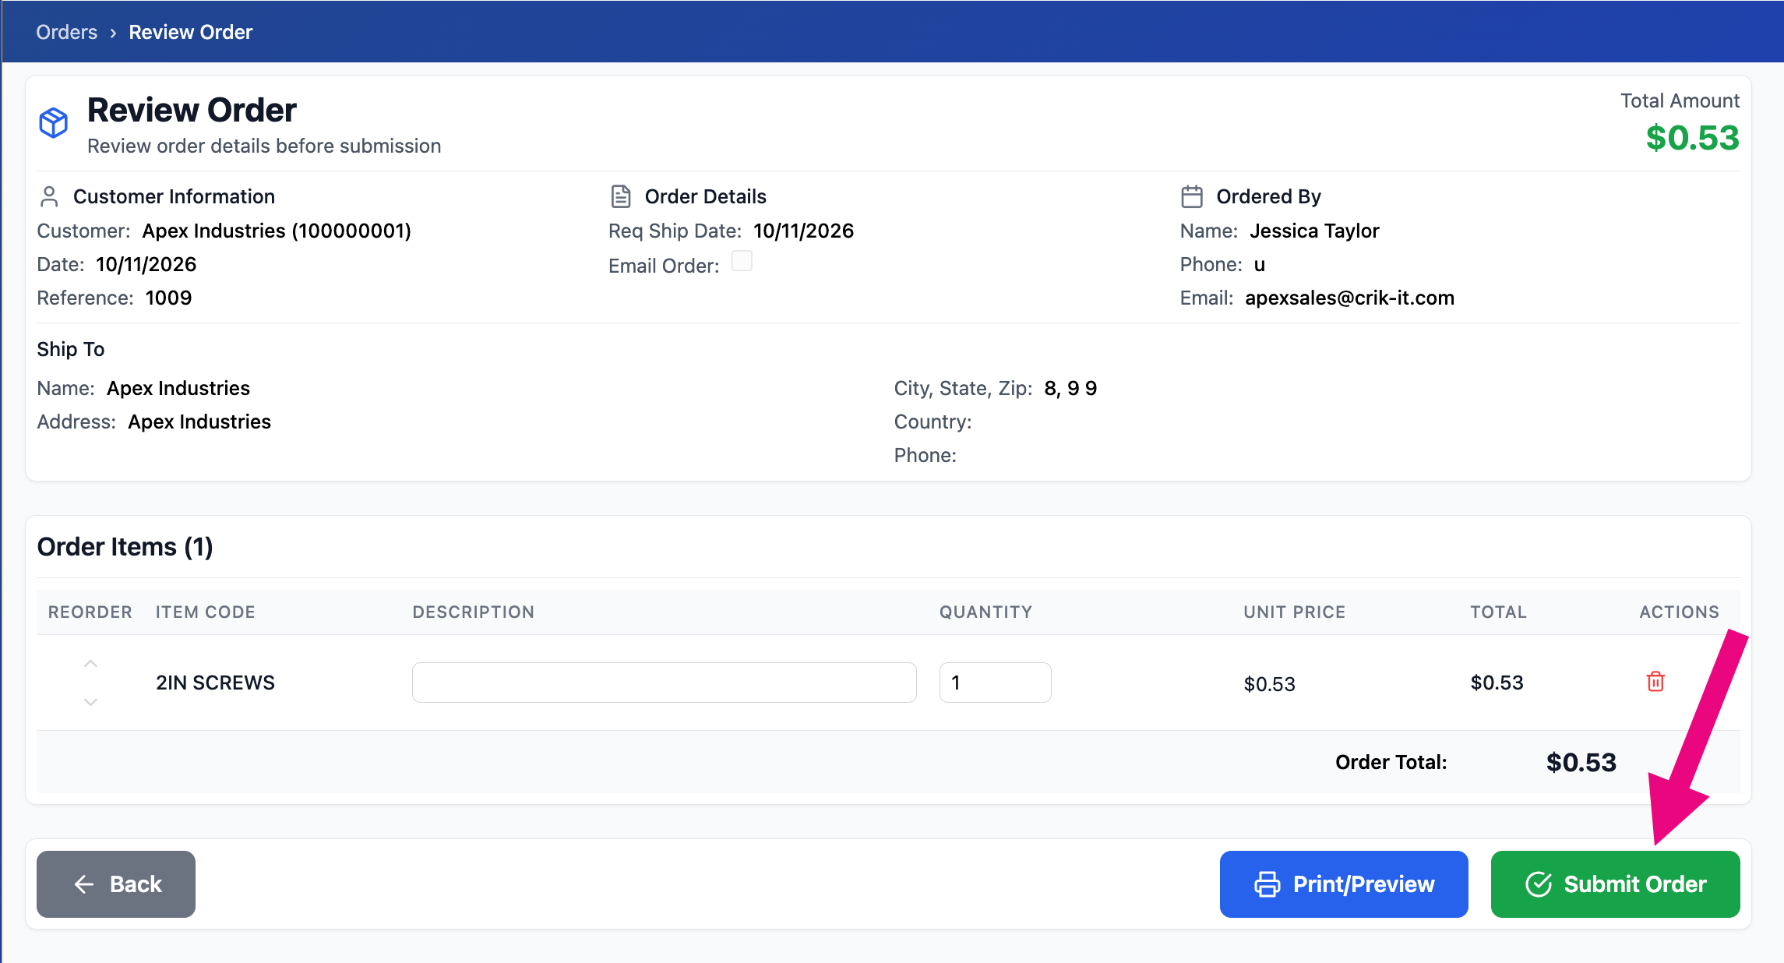The image size is (1784, 963).
Task: Click the QUANTITY column header
Action: coord(985,612)
